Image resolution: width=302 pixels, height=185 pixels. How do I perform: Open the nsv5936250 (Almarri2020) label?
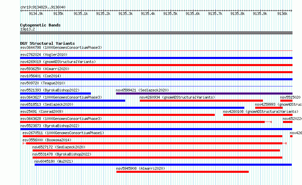[x=45, y=69]
